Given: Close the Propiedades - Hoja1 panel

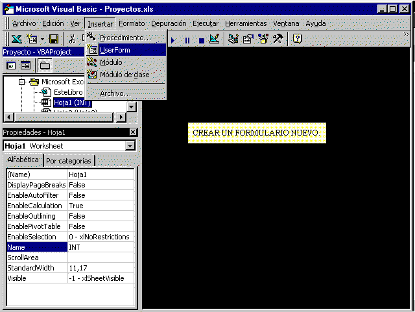Looking at the screenshot, I should click(x=133, y=132).
